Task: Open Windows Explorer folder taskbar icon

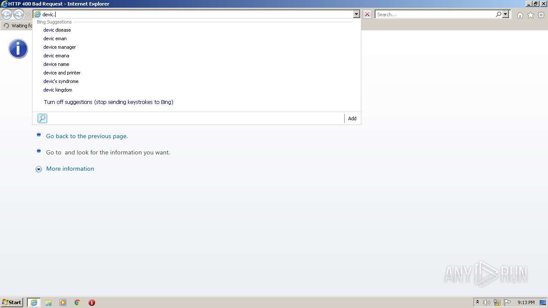Action: click(x=48, y=302)
